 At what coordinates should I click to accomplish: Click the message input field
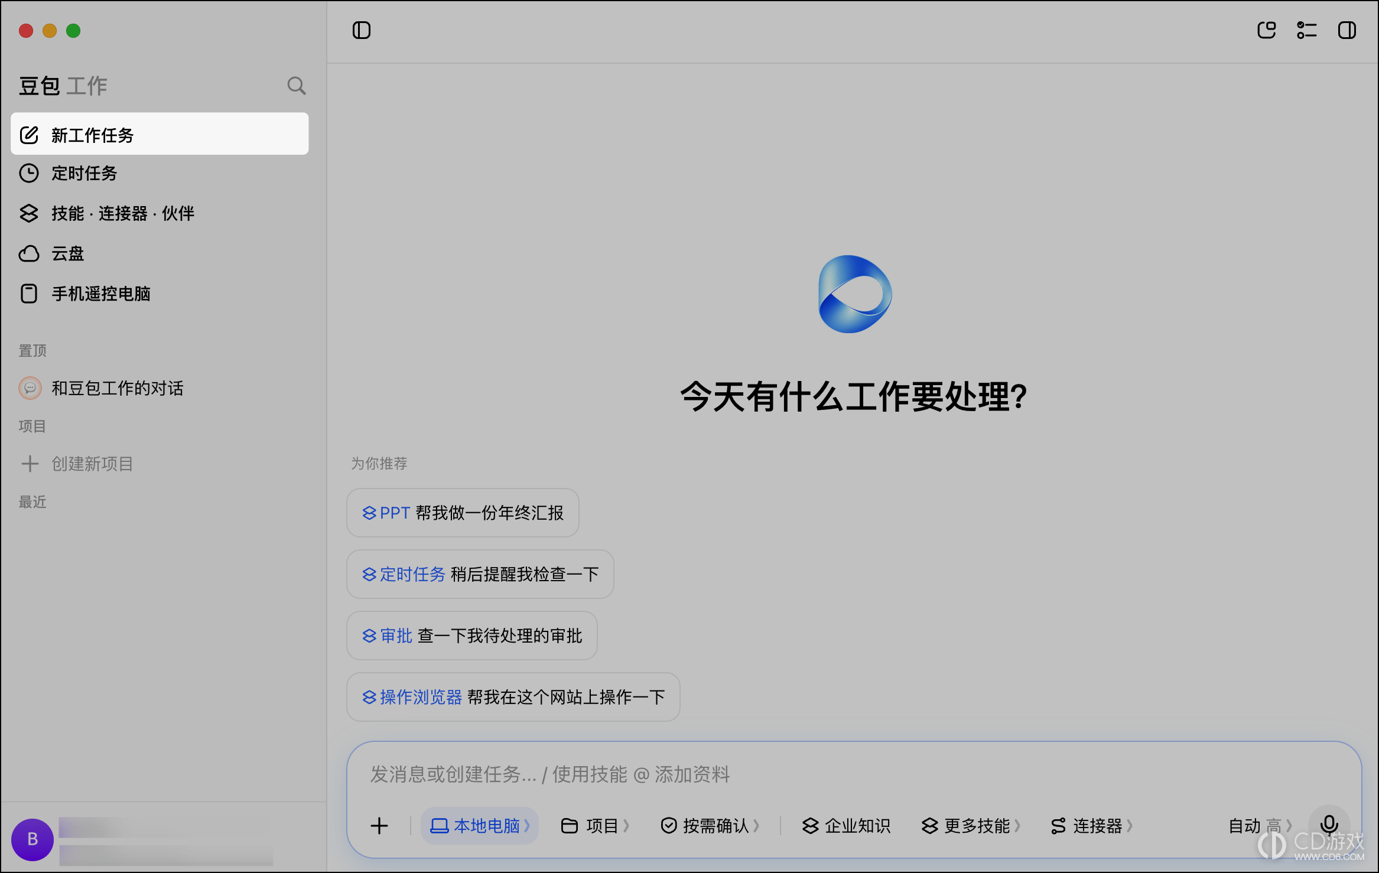[853, 774]
